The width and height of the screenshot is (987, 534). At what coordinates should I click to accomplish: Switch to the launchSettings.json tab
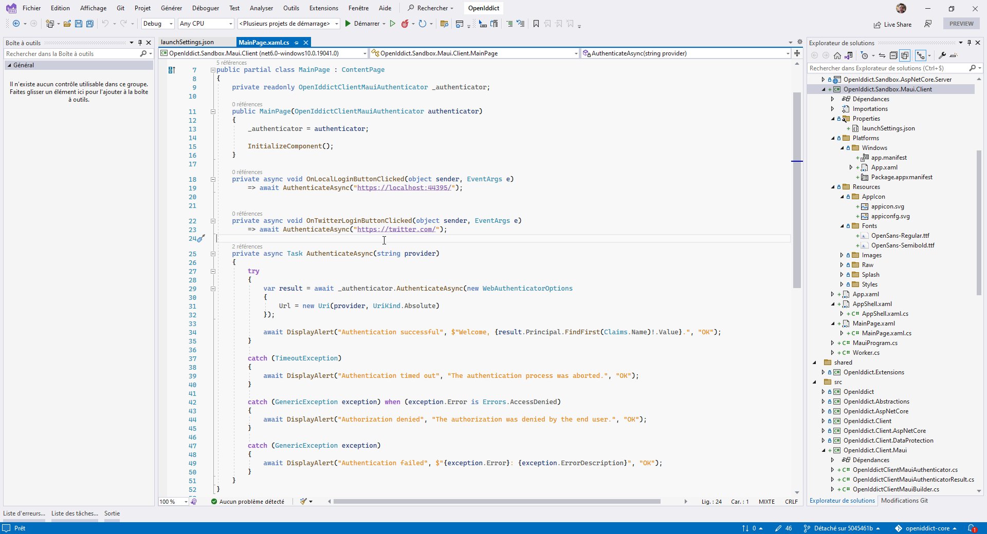click(187, 42)
